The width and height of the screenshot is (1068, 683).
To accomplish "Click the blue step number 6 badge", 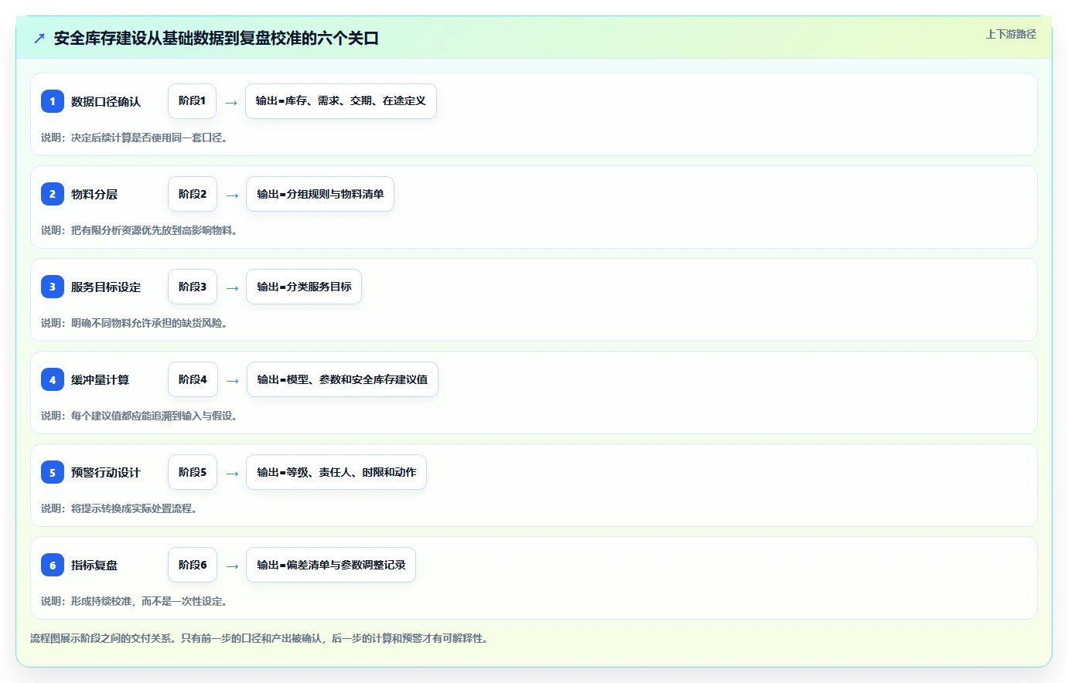I will click(x=53, y=565).
